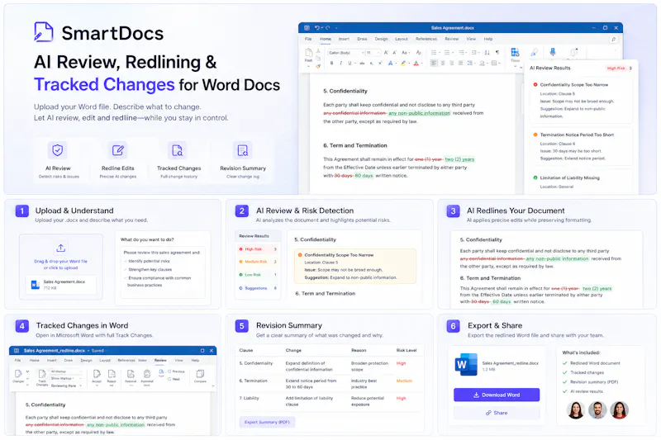The height and width of the screenshot is (440, 661).
Task: Click the Revision Summary icon
Action: pyautogui.click(x=243, y=150)
